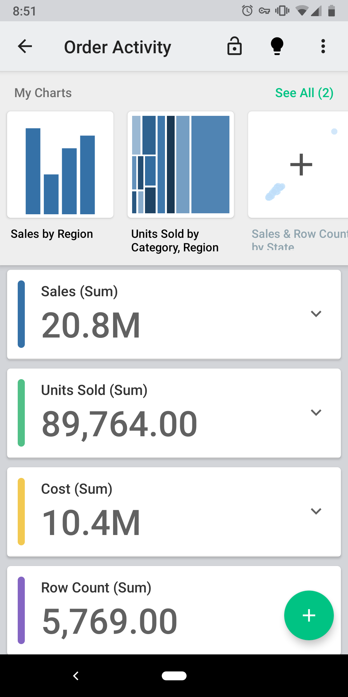
Task: Tap the back arrow in header
Action: 25,46
